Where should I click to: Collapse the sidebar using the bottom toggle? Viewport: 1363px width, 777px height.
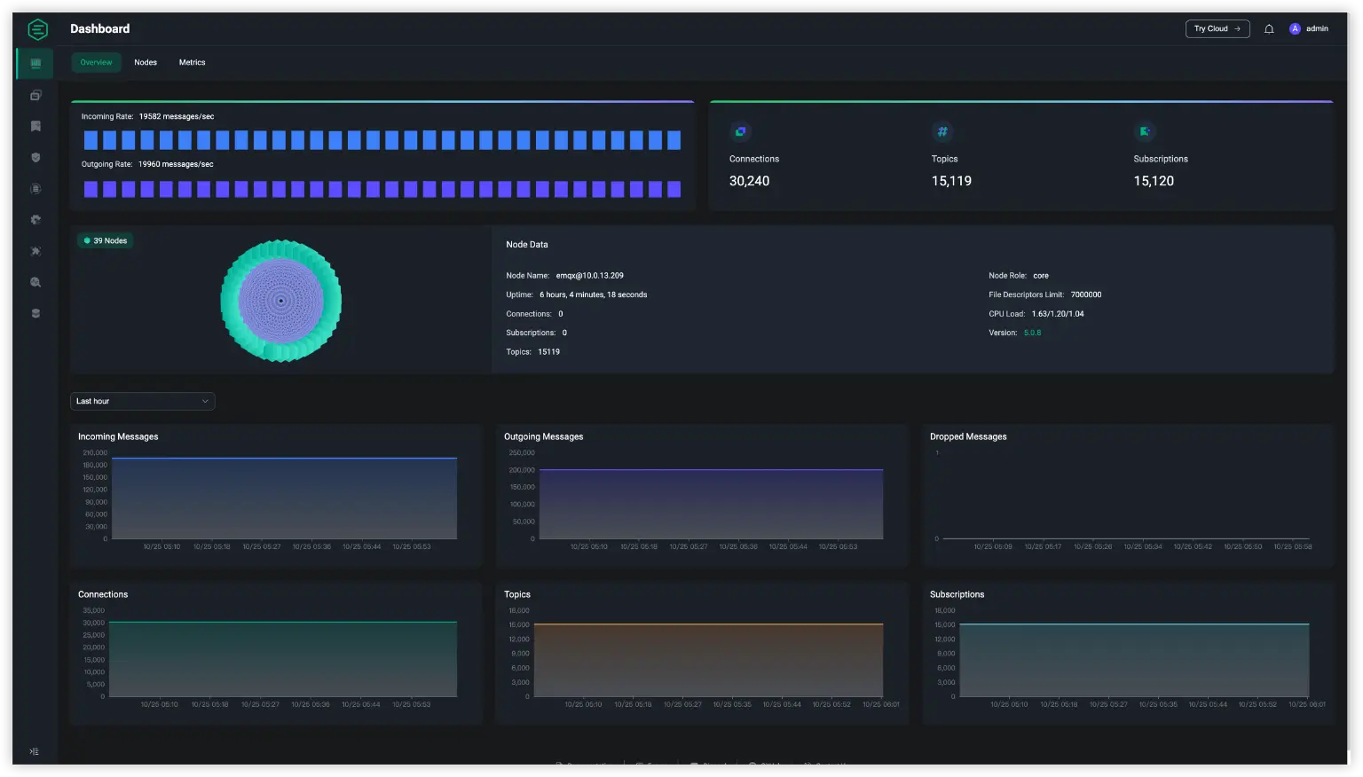[35, 750]
